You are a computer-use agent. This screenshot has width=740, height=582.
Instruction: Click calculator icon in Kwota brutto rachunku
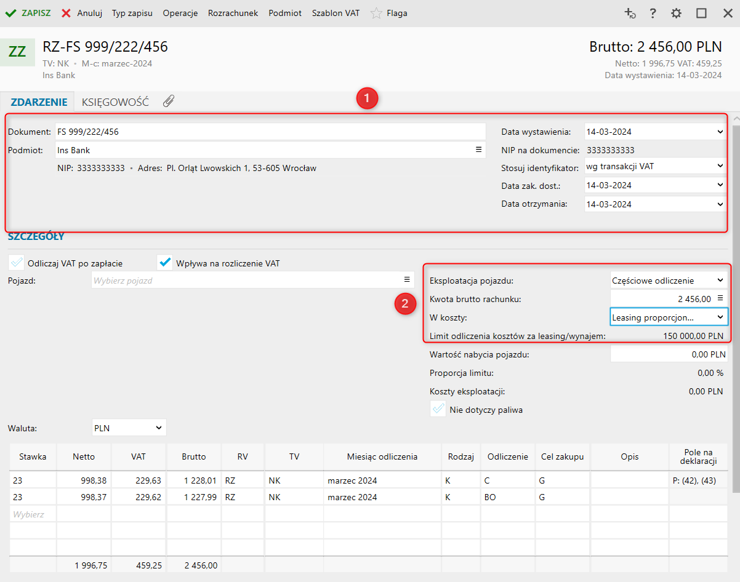click(x=720, y=298)
